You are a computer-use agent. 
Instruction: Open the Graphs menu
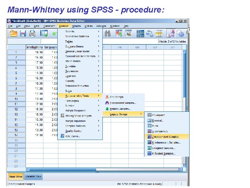click(76, 26)
